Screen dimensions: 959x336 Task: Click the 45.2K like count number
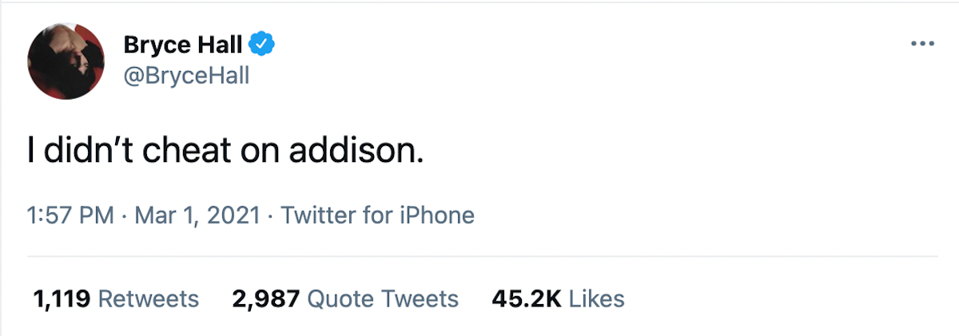(527, 298)
